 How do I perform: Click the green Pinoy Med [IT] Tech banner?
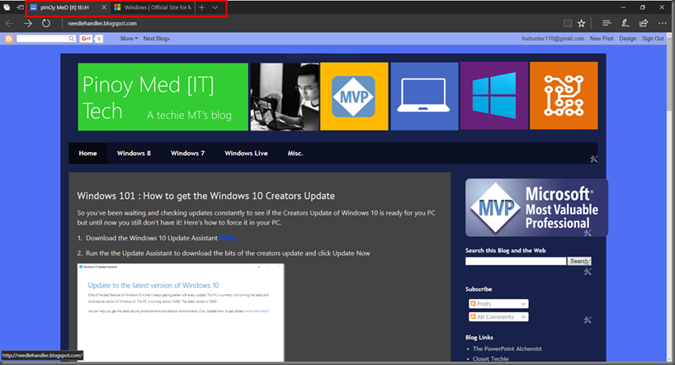[x=163, y=97]
